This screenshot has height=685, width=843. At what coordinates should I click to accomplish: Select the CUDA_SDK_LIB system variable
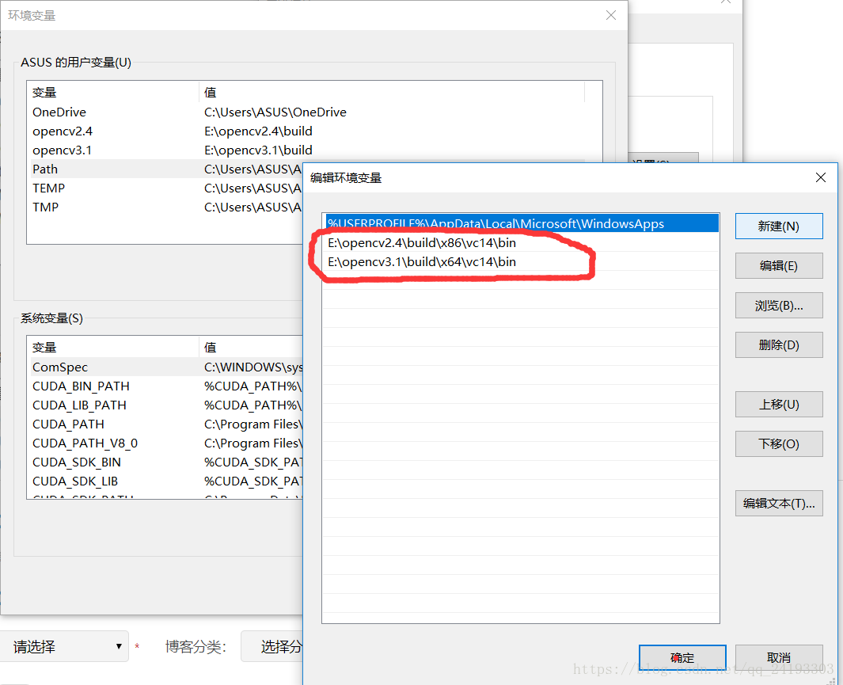pyautogui.click(x=167, y=481)
